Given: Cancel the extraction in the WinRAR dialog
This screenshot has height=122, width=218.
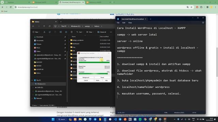Looking at the screenshot, I should pyautogui.click(x=86, y=80).
